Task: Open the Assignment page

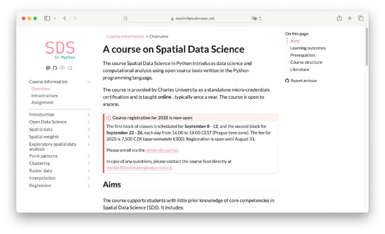Action: coord(42,102)
